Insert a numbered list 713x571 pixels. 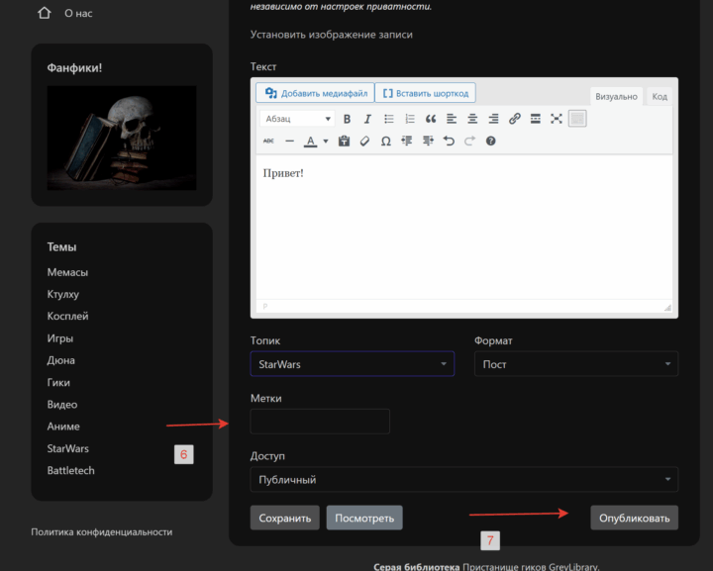410,119
